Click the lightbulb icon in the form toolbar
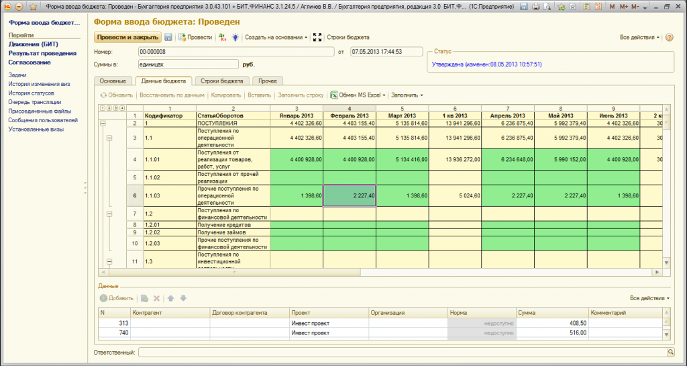Screen dimensions: 687x366 [x=235, y=38]
